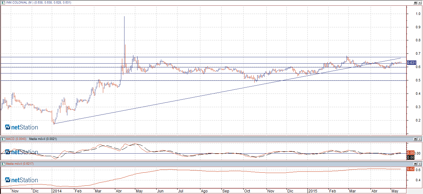Click the Media móvil panel icon

[x=3, y=163]
